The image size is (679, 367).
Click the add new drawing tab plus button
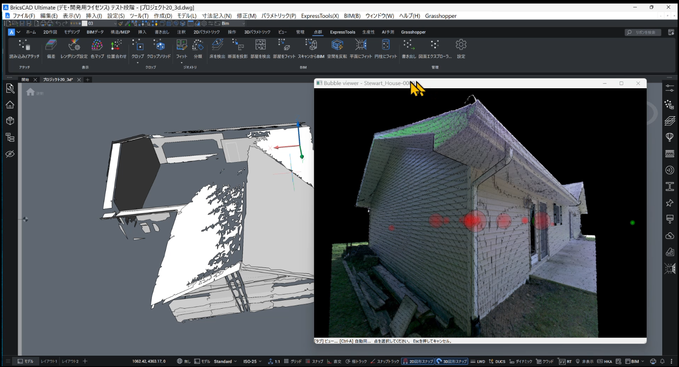(88, 80)
